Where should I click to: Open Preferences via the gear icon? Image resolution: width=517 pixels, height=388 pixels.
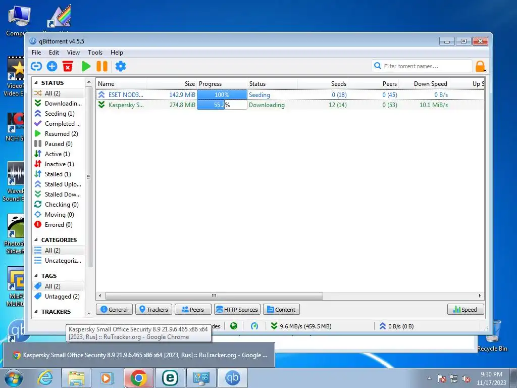[120, 66]
